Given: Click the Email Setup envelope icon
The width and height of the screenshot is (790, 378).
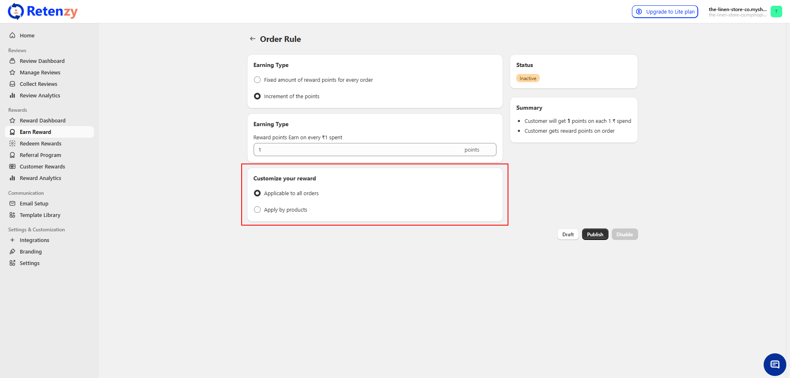Looking at the screenshot, I should [12, 204].
